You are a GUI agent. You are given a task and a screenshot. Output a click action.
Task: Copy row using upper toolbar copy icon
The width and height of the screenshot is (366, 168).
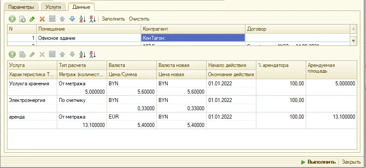pyautogui.click(x=22, y=19)
